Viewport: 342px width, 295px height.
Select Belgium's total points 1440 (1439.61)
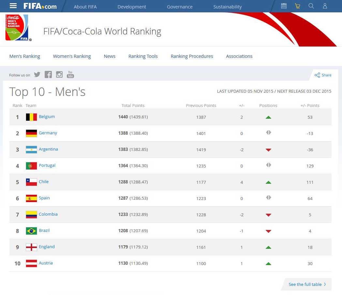133,117
